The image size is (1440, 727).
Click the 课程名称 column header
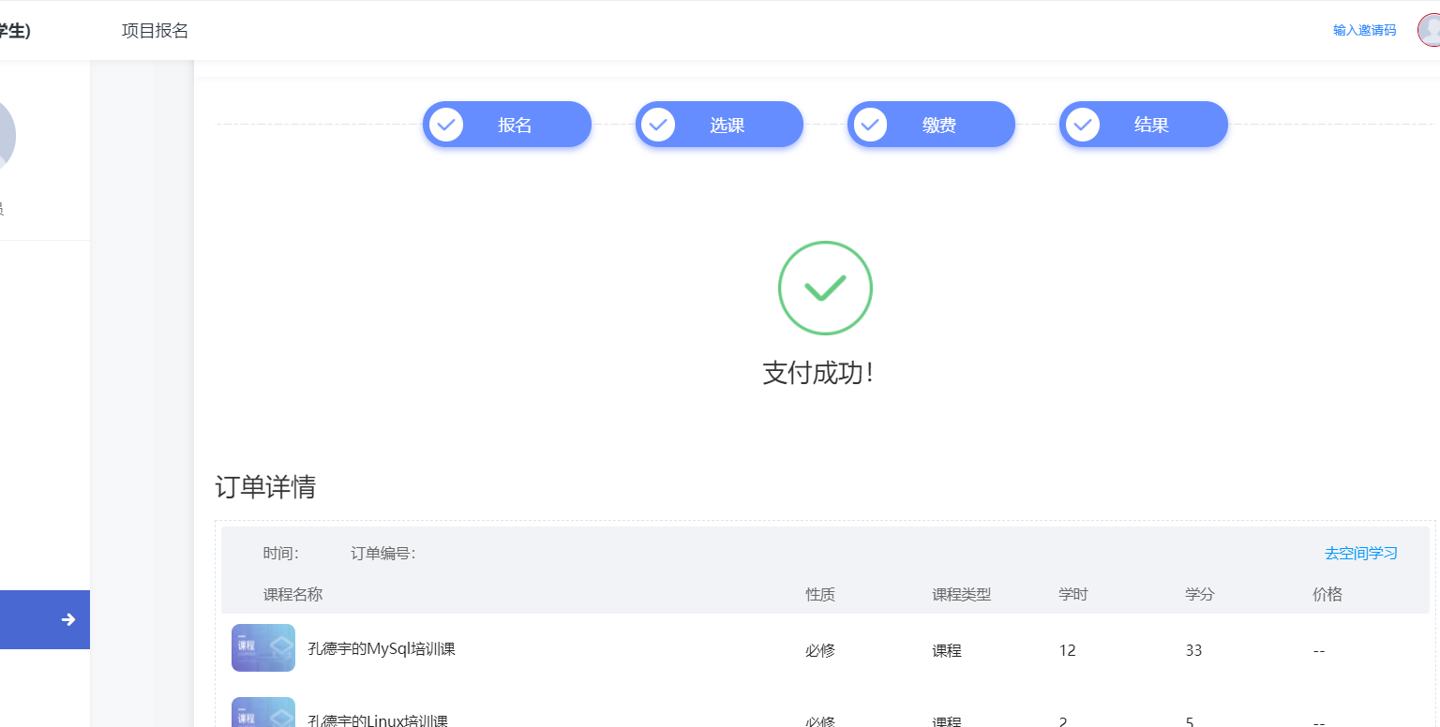[x=292, y=594]
